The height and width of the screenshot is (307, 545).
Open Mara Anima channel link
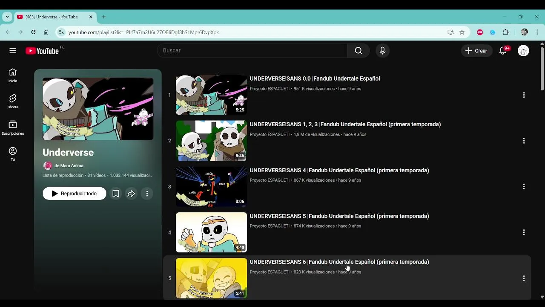pyautogui.click(x=69, y=165)
